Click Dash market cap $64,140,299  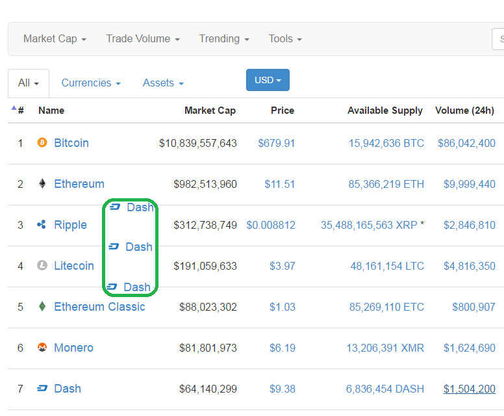click(208, 389)
